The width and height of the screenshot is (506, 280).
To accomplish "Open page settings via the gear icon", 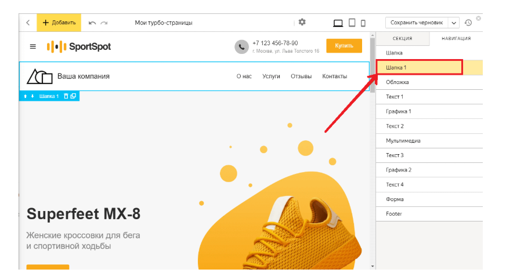I will pyautogui.click(x=302, y=22).
